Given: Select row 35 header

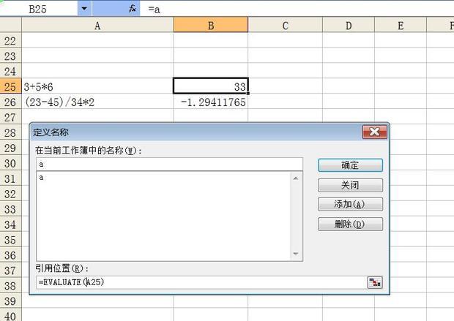Looking at the screenshot, I should pos(11,240).
